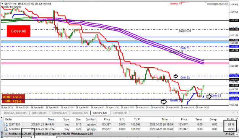This screenshot has width=239, height=138.
Task: Click the Deposit: 196.20 summary text
Action: (x=60, y=134)
